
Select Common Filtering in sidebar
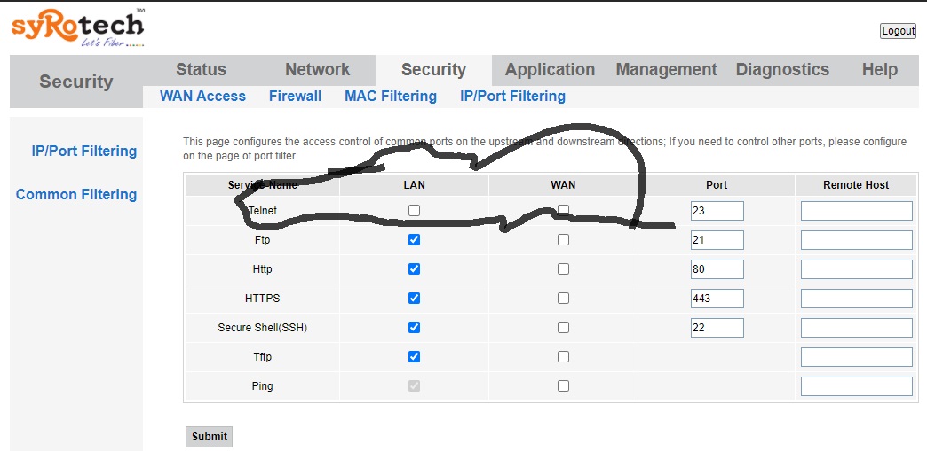click(76, 194)
